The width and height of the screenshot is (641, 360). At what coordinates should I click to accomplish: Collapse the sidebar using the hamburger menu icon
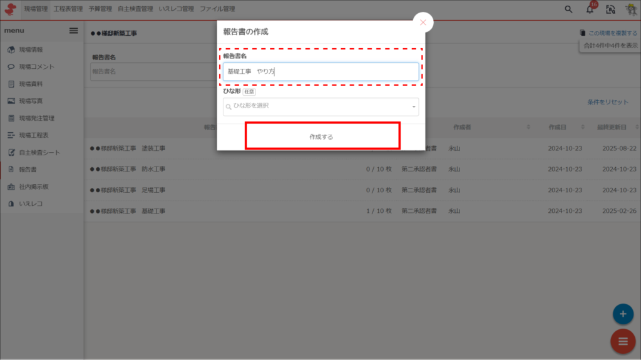pos(73,31)
